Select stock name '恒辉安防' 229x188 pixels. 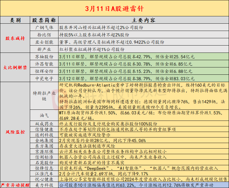pos(44,71)
